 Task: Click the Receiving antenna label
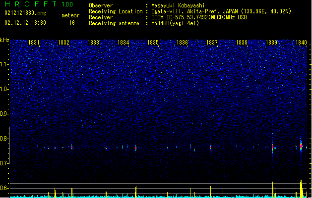(114, 23)
